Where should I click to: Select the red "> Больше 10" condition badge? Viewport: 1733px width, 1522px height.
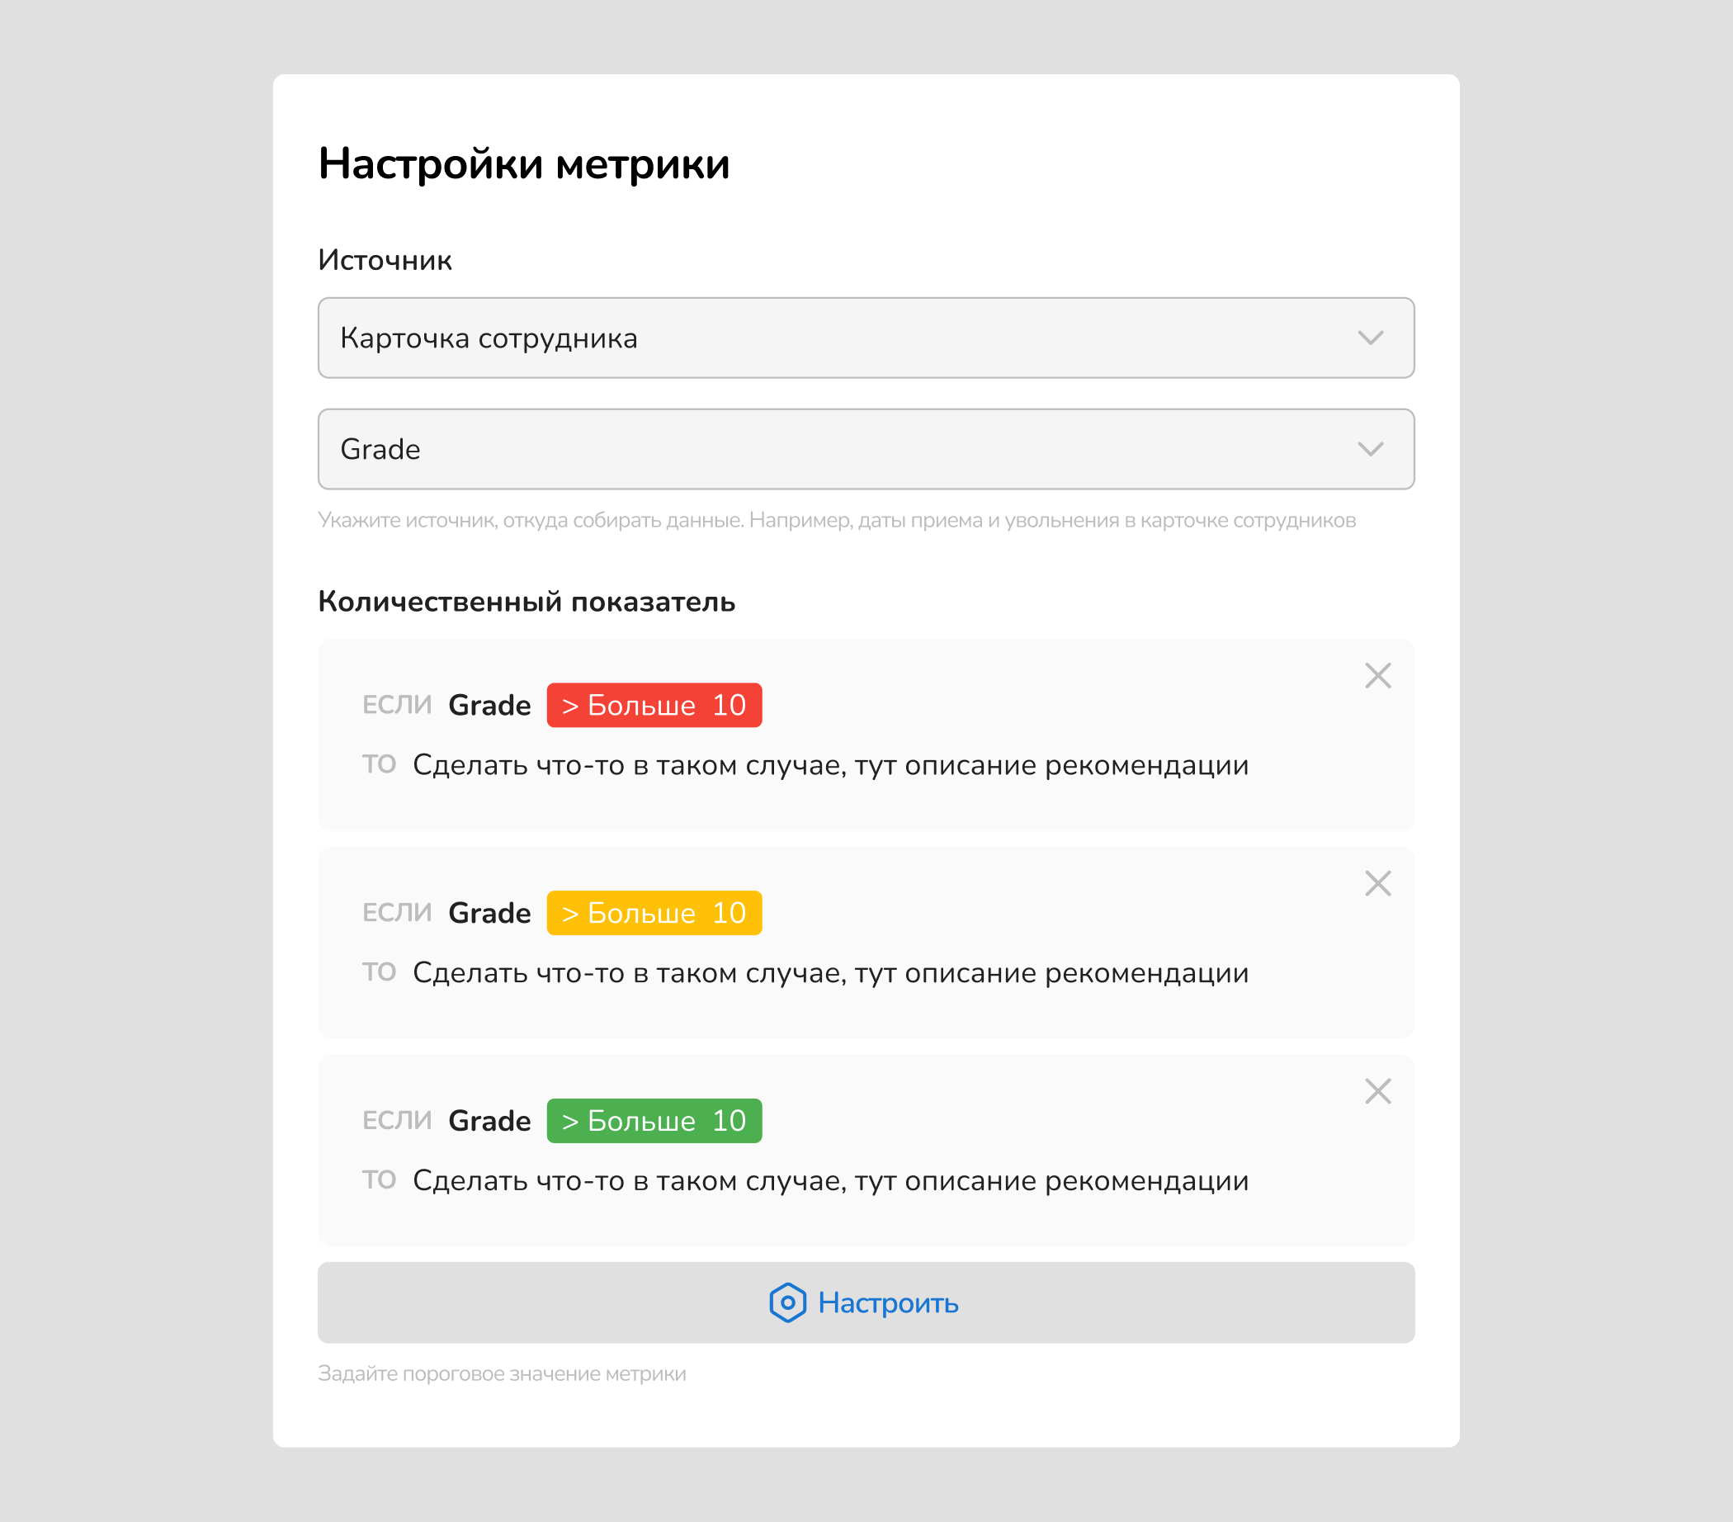click(x=654, y=706)
